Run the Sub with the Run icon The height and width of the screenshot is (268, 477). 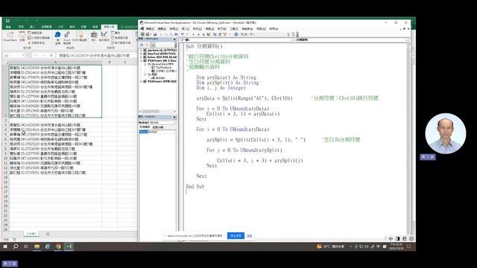coord(193,34)
